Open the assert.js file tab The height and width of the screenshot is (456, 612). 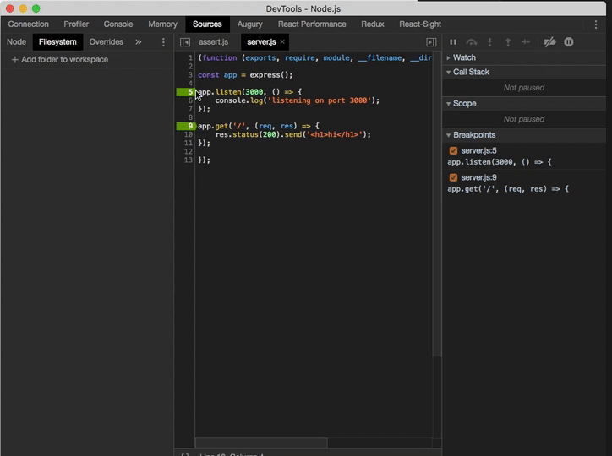click(x=213, y=42)
